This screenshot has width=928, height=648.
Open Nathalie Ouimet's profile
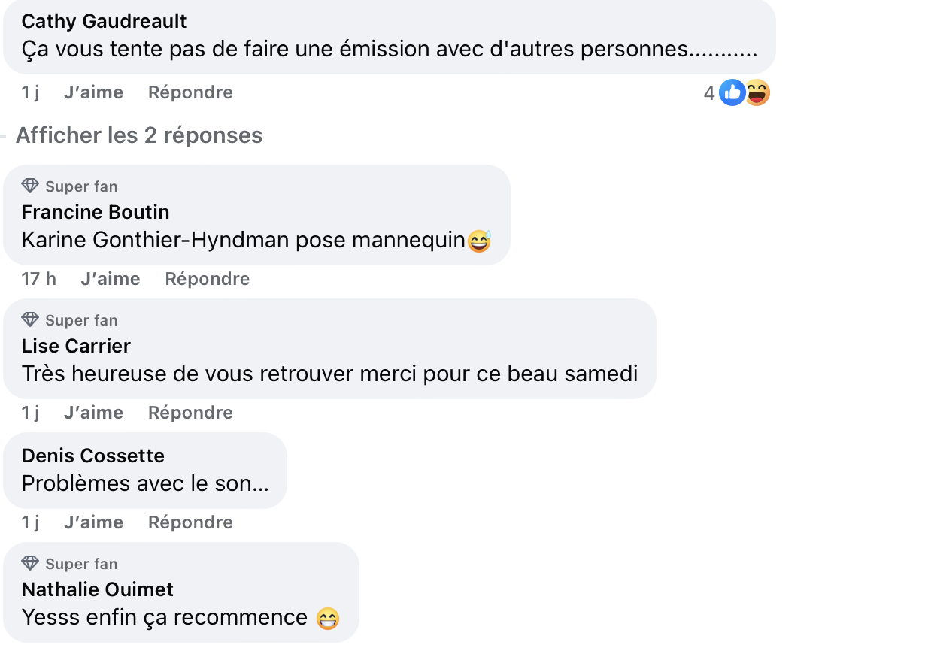(97, 589)
